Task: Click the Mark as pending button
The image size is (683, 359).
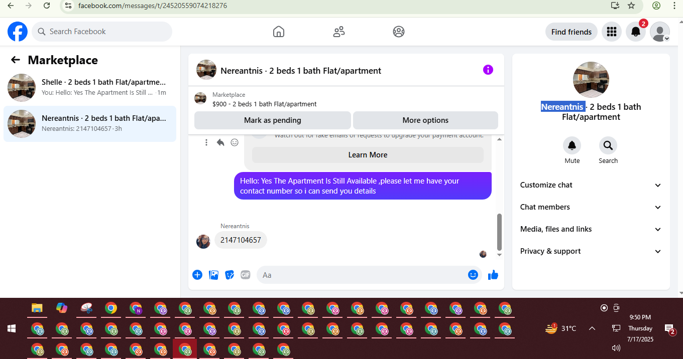Action: tap(273, 120)
